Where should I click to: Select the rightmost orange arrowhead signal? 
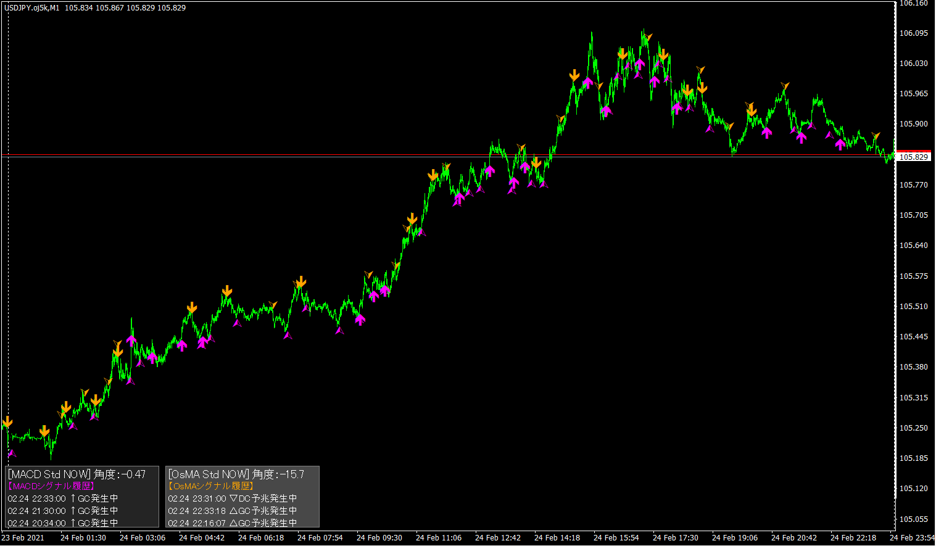[876, 135]
